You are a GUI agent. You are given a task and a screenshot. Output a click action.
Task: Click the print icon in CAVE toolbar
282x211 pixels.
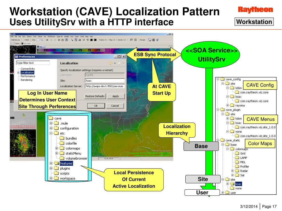tap(80, 40)
